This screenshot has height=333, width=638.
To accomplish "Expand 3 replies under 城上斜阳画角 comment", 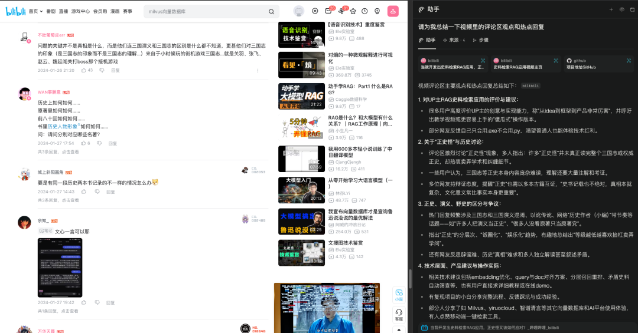I will click(x=58, y=200).
